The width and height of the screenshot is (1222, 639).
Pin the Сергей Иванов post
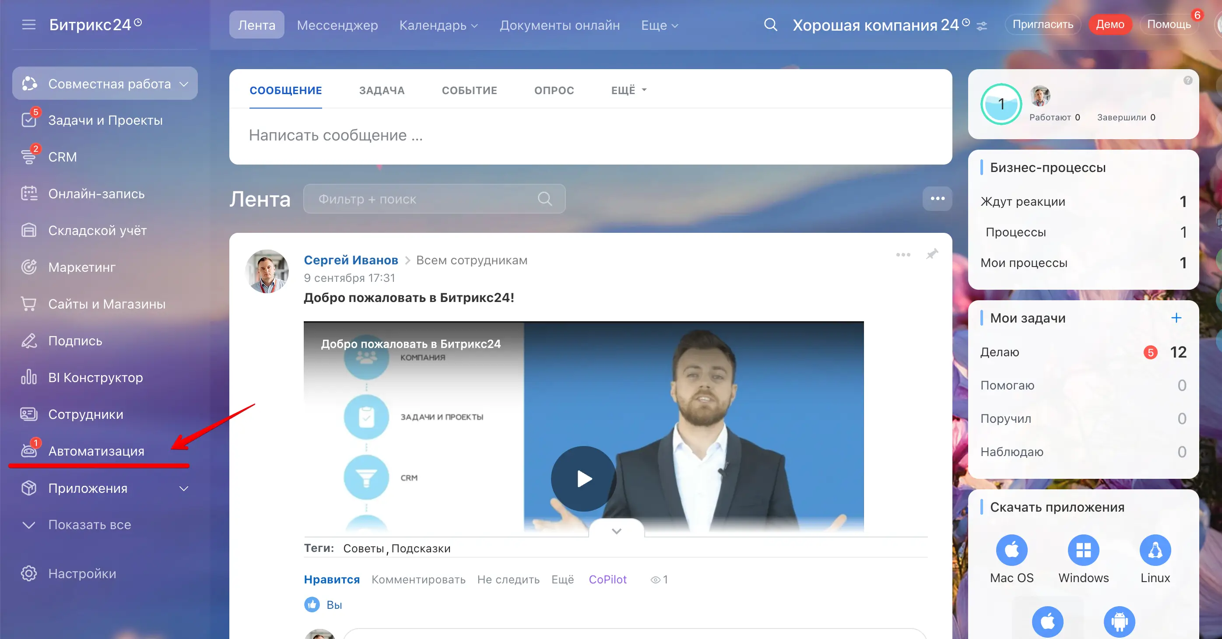(932, 254)
